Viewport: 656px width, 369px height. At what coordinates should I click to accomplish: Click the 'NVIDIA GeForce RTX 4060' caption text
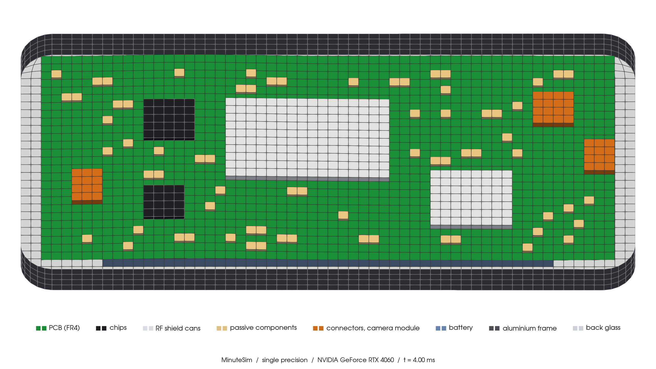356,360
